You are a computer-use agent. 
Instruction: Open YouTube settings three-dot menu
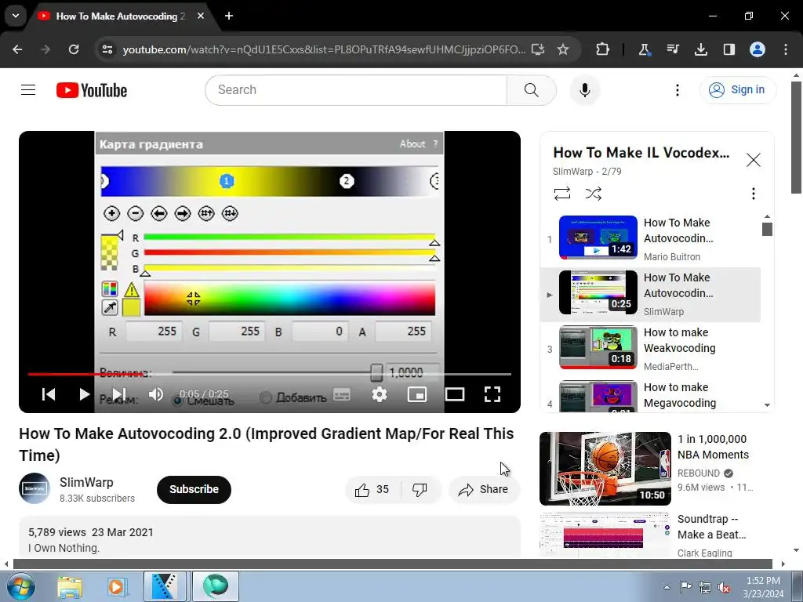677,90
